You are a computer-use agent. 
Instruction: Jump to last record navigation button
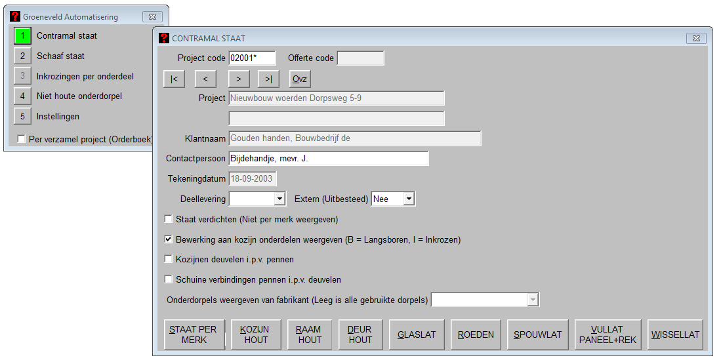pos(268,79)
